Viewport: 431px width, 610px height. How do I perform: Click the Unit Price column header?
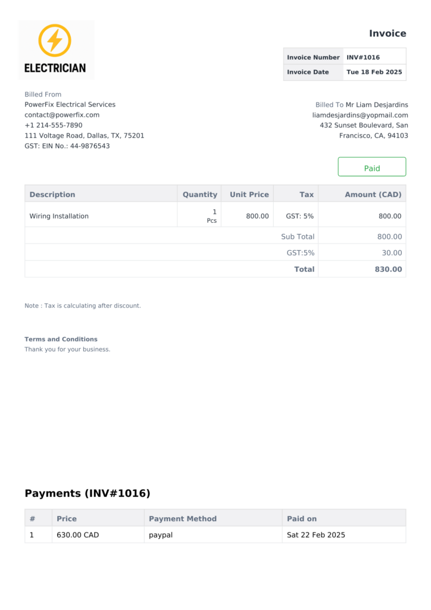point(249,195)
